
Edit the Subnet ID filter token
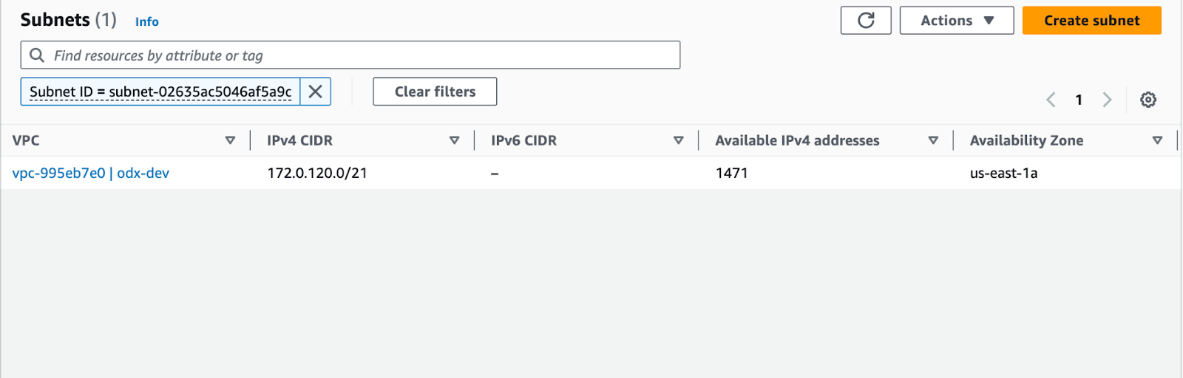tap(160, 92)
